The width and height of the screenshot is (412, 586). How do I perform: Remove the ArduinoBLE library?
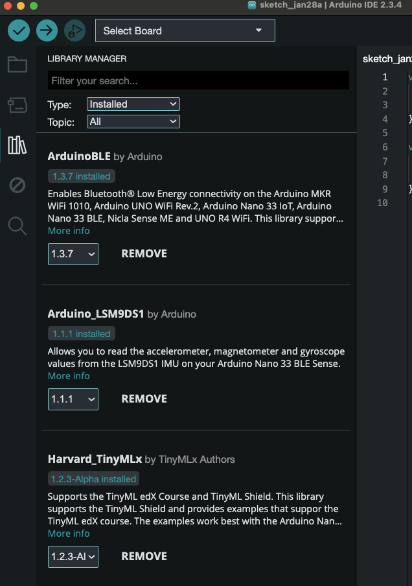point(144,254)
